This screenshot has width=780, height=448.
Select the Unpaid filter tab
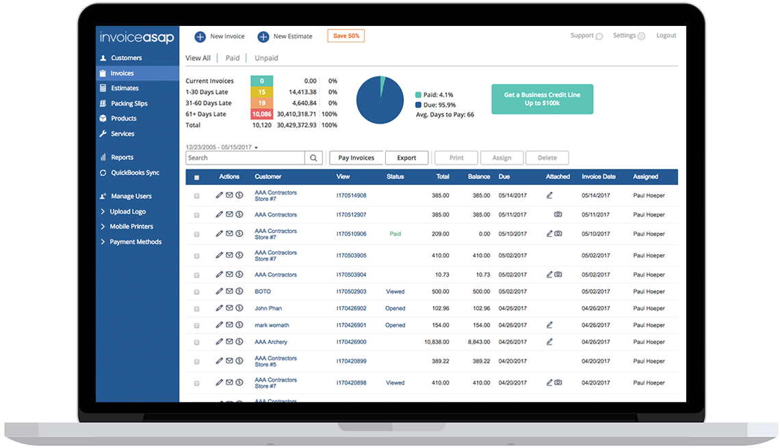click(x=266, y=58)
